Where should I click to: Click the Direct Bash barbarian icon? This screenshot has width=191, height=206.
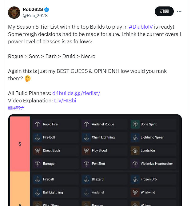(x=38, y=151)
